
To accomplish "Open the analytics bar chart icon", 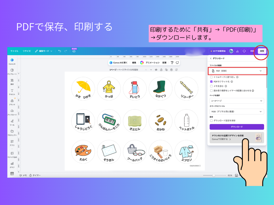I will pos(237,51).
